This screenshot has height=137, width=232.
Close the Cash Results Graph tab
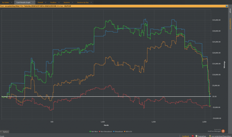(x=33, y=2)
